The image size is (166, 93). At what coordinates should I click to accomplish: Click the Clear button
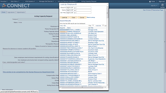click(73, 17)
